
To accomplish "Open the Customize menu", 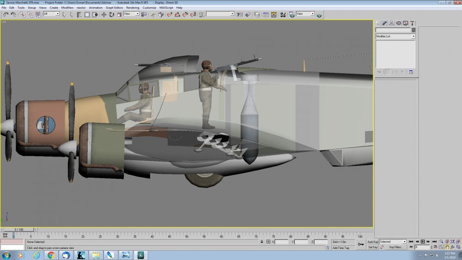I will click(149, 8).
